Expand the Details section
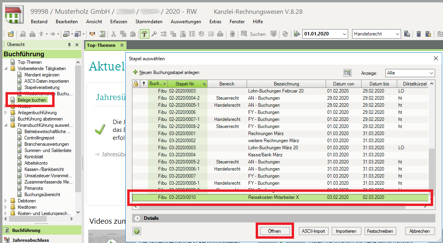 tap(138, 218)
